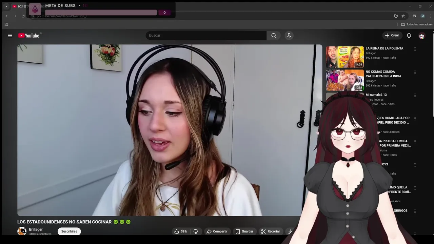Go back with the browser back arrow
The width and height of the screenshot is (434, 244).
click(7, 16)
